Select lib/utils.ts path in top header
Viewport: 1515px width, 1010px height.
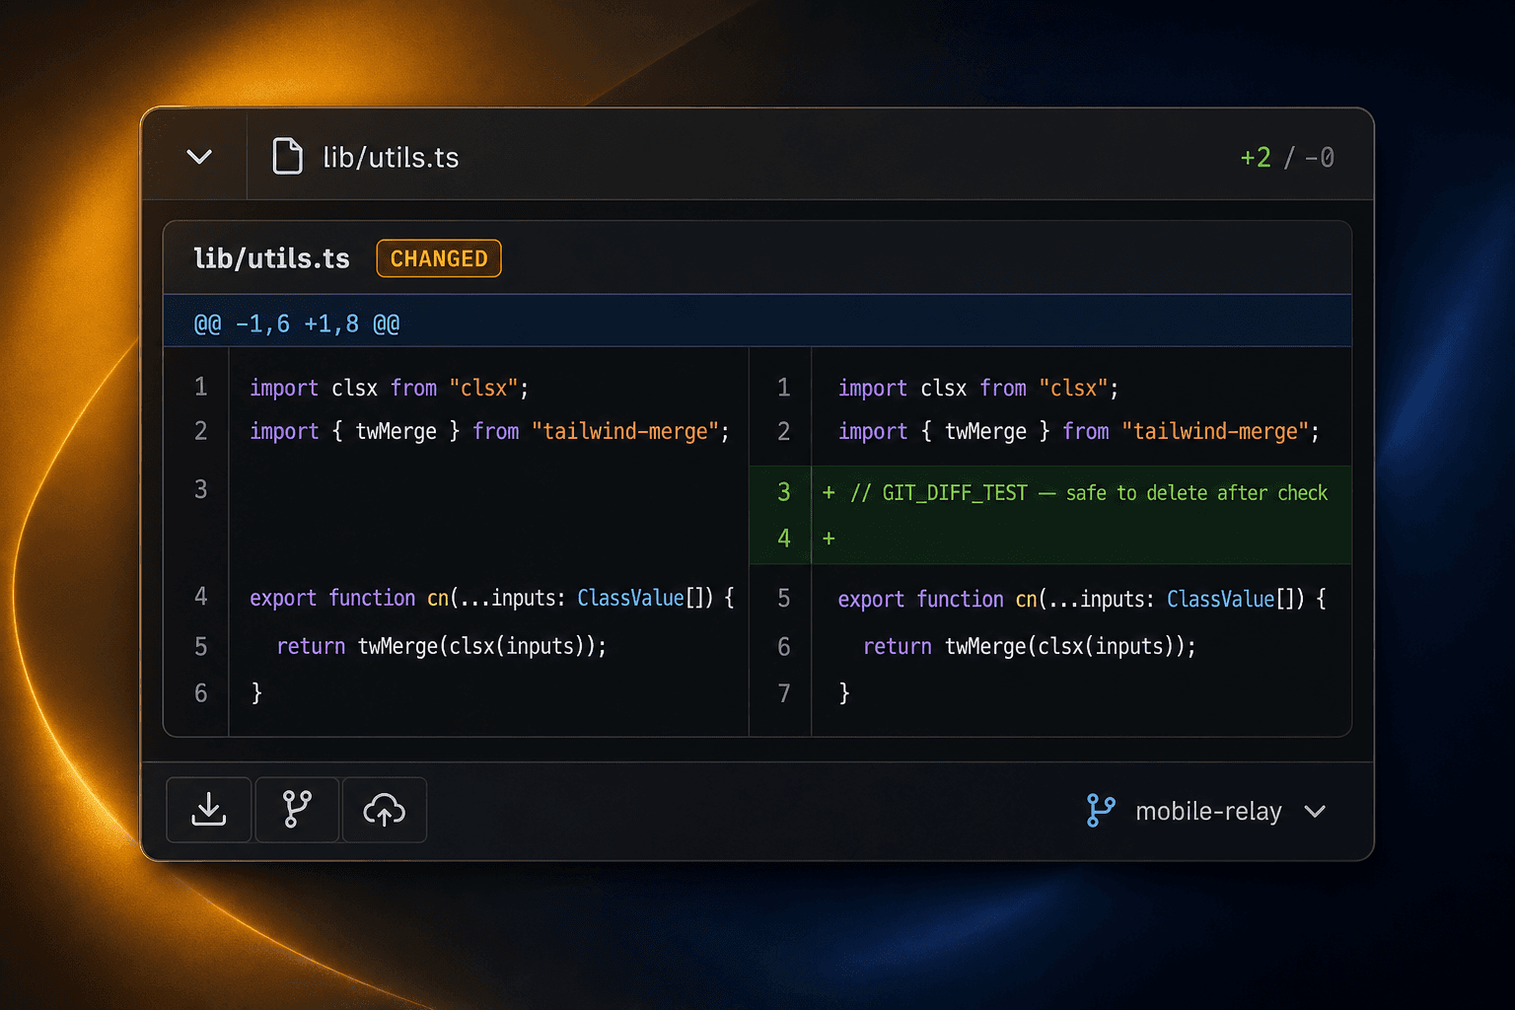tap(391, 158)
